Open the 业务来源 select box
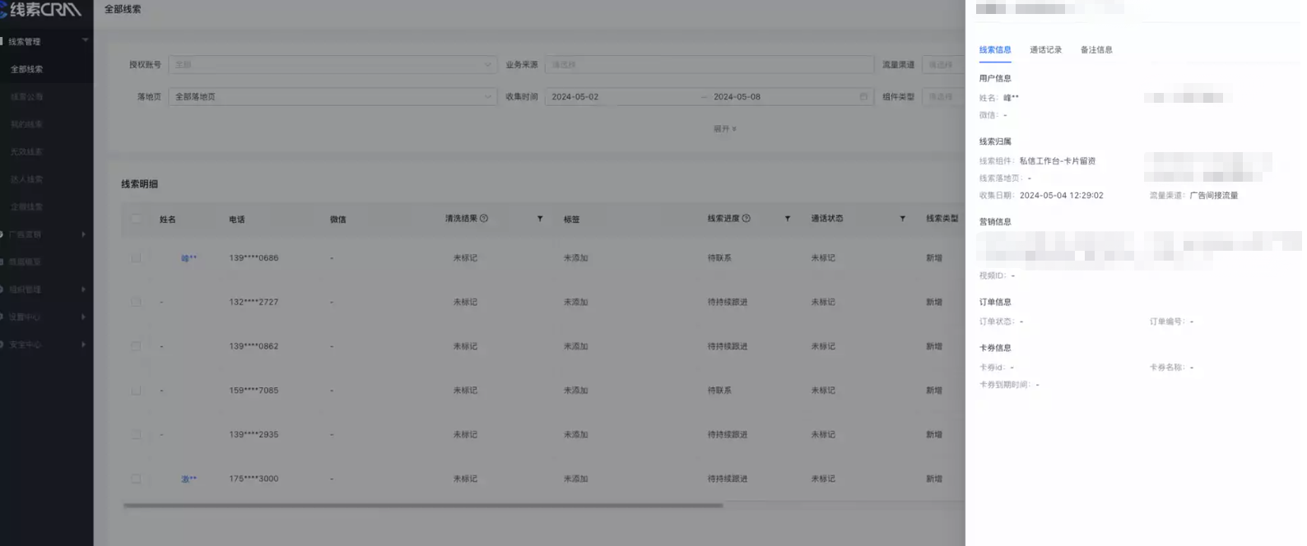 point(709,65)
